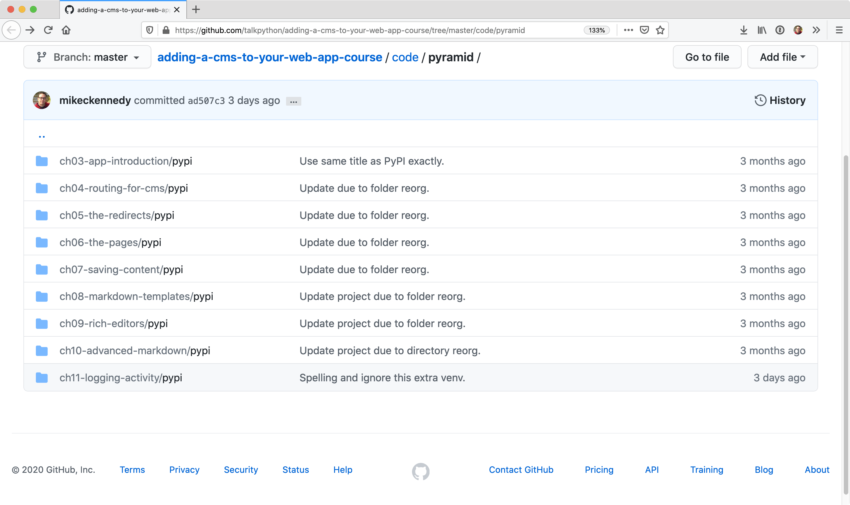850x505 pixels.
Task: Open the adding-a-cms-to-your-web-app-course breadcrumb
Action: point(270,57)
